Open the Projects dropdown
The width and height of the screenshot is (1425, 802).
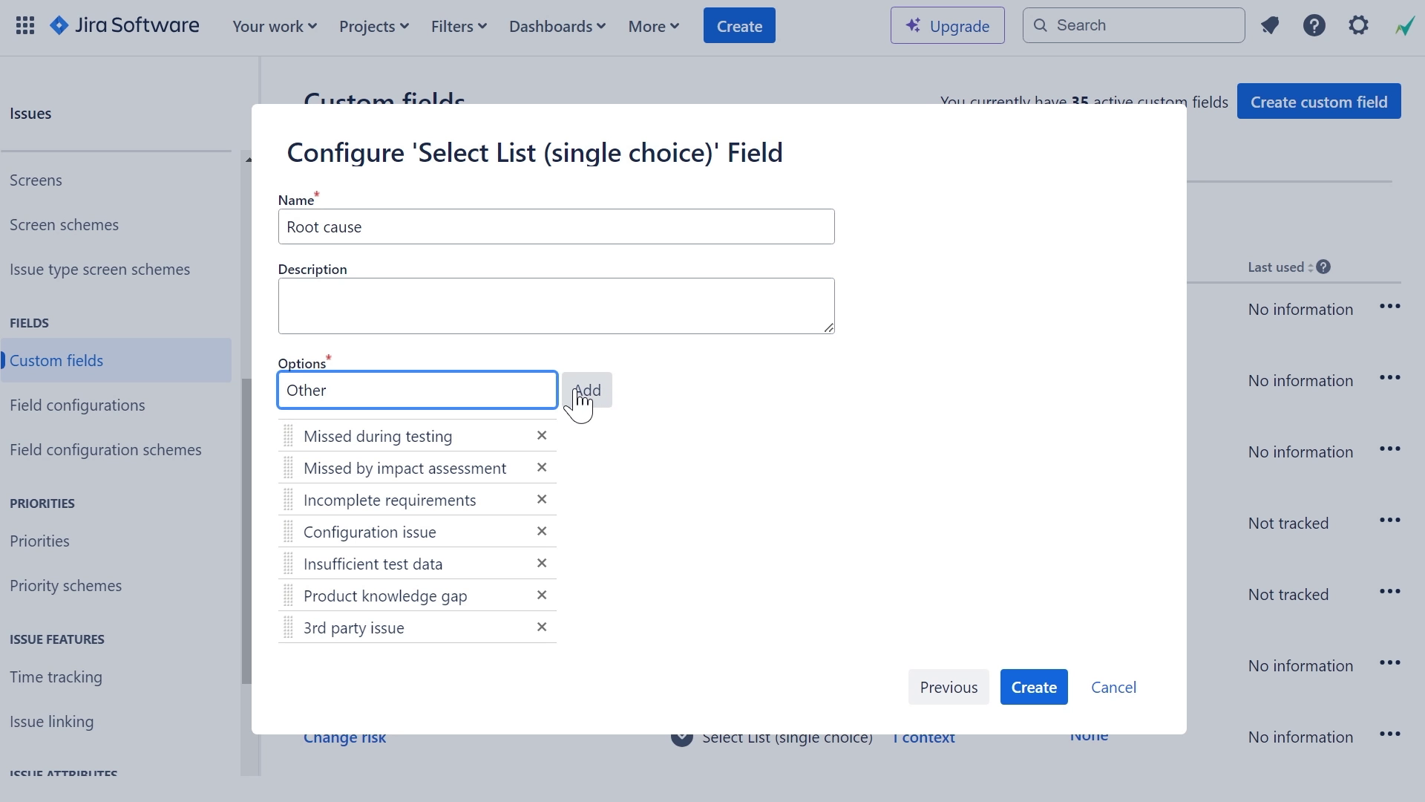click(x=373, y=25)
